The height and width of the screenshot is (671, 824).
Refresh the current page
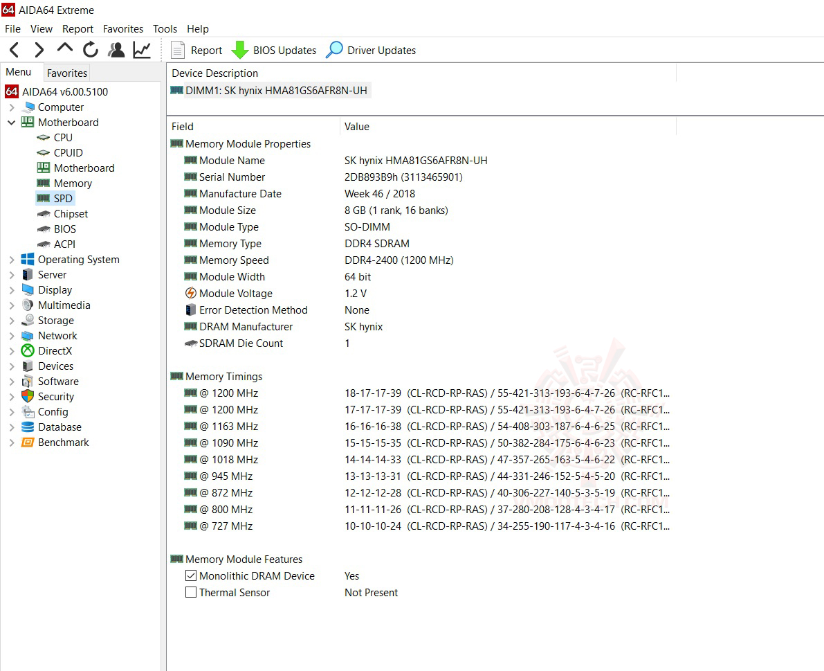[91, 50]
